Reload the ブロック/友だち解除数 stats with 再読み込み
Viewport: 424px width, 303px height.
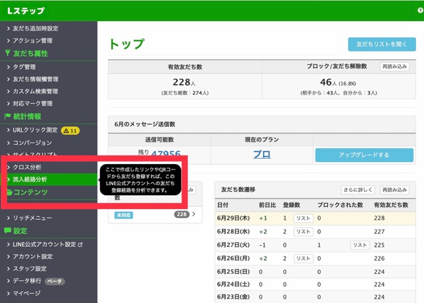coord(394,67)
